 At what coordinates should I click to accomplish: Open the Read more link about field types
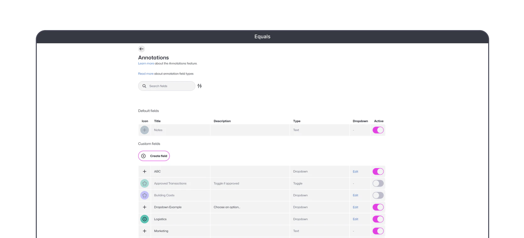tap(146, 74)
